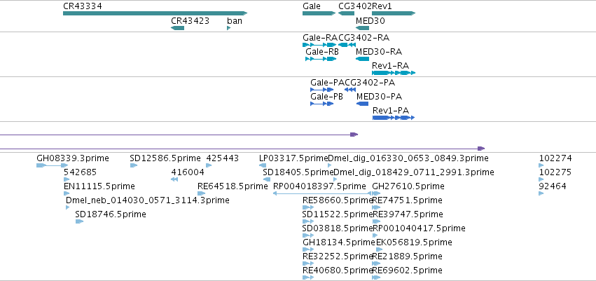Image resolution: width=596 pixels, height=281 pixels.
Task: Select the Gale-RB transcript feature
Action: [321, 59]
